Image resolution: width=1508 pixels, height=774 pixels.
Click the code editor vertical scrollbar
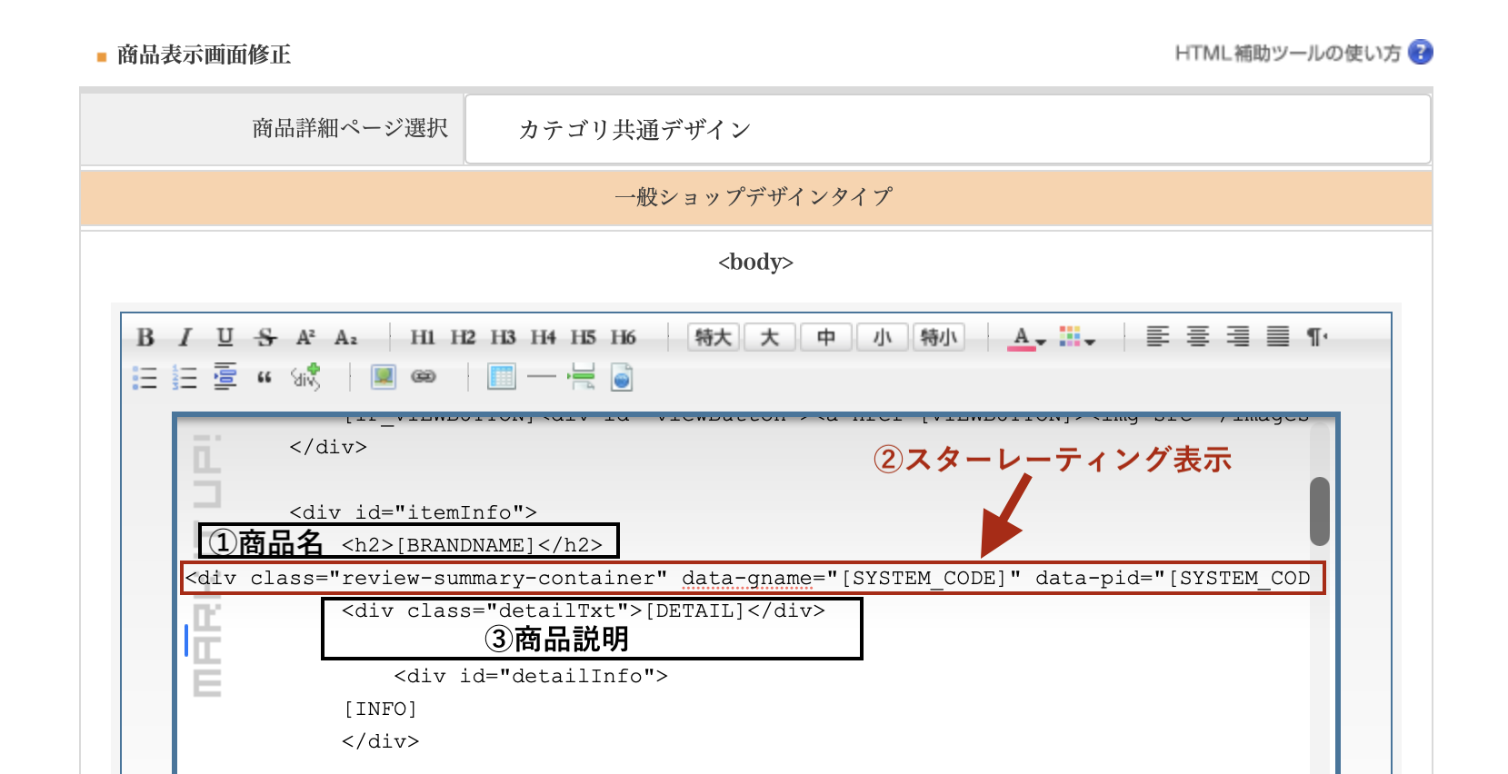[x=1320, y=511]
